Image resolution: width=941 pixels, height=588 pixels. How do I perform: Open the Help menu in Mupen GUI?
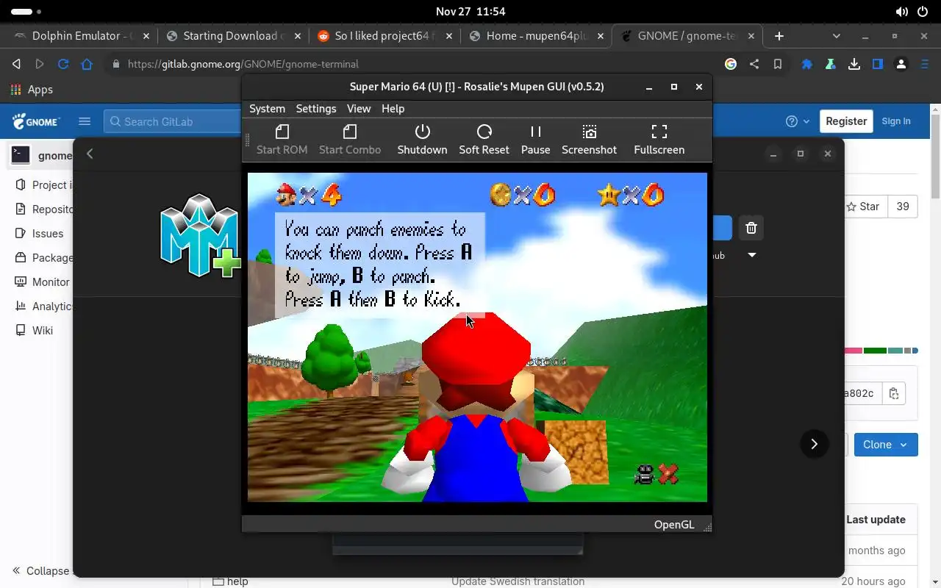click(x=393, y=108)
